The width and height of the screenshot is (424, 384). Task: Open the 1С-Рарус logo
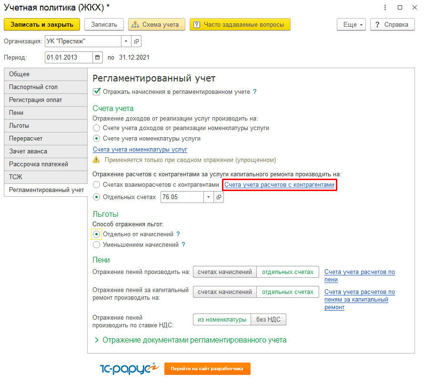pos(128,368)
